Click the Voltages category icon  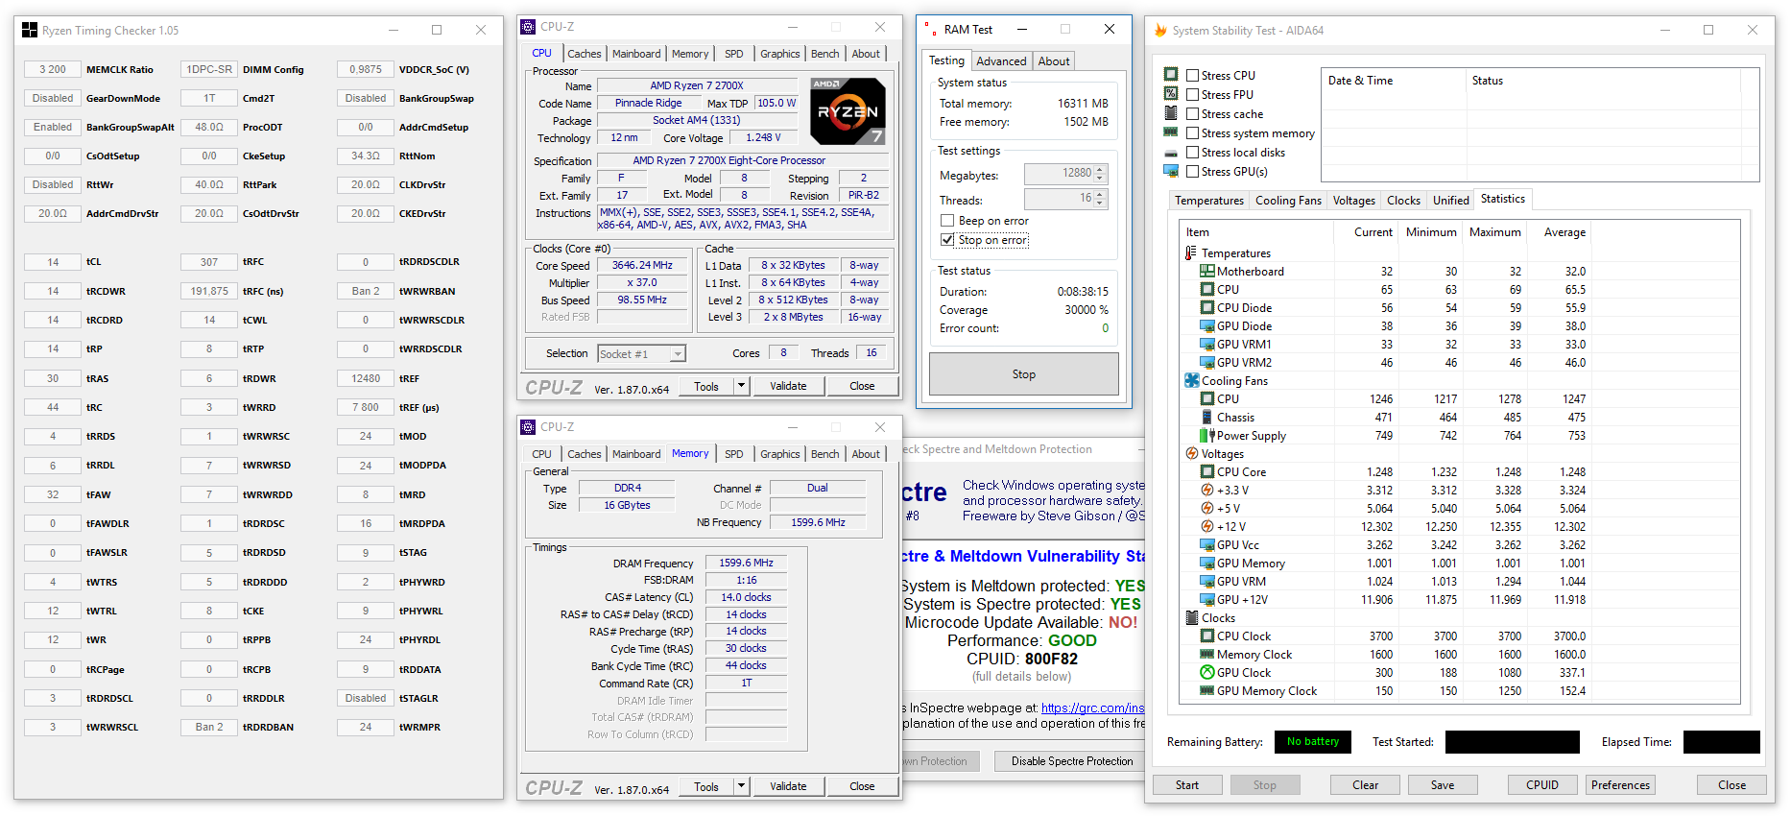pos(1192,454)
